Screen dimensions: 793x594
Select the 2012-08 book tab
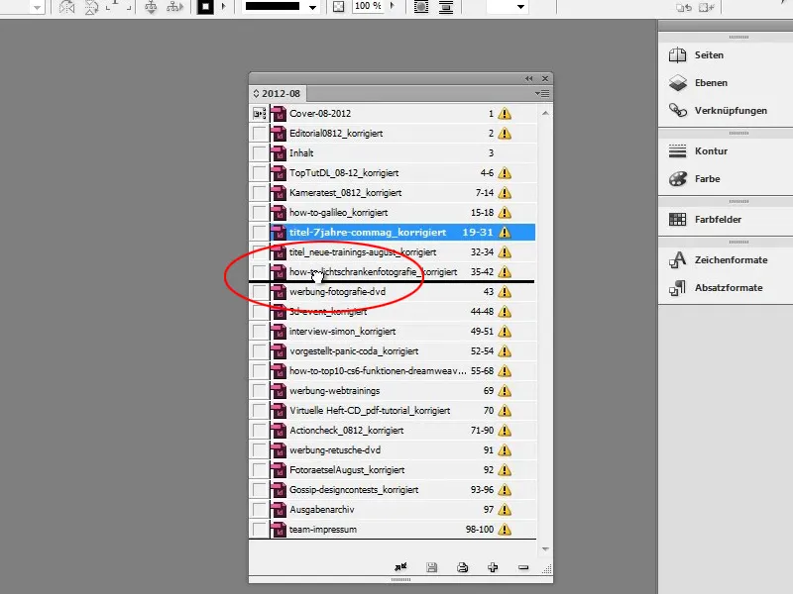click(277, 93)
